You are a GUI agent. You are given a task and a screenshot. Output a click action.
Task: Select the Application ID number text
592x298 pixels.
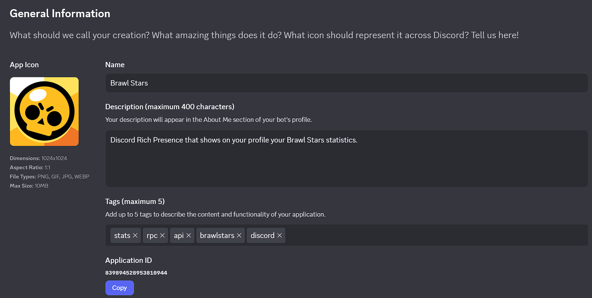[x=136, y=273]
